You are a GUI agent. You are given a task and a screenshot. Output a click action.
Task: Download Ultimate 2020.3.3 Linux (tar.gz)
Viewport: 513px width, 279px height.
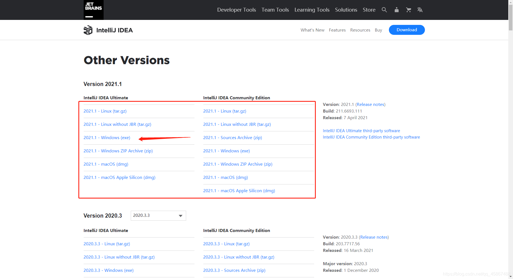coord(107,244)
